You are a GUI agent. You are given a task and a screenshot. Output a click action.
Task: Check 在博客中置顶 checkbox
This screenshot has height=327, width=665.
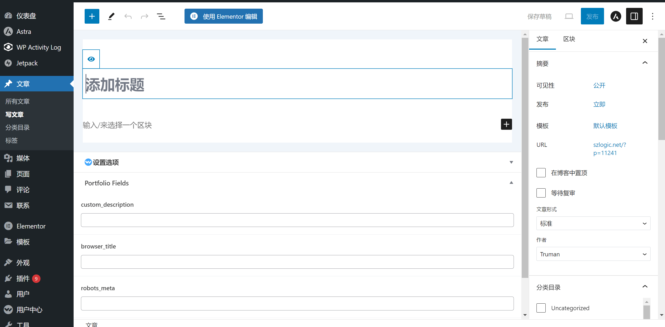click(x=541, y=173)
